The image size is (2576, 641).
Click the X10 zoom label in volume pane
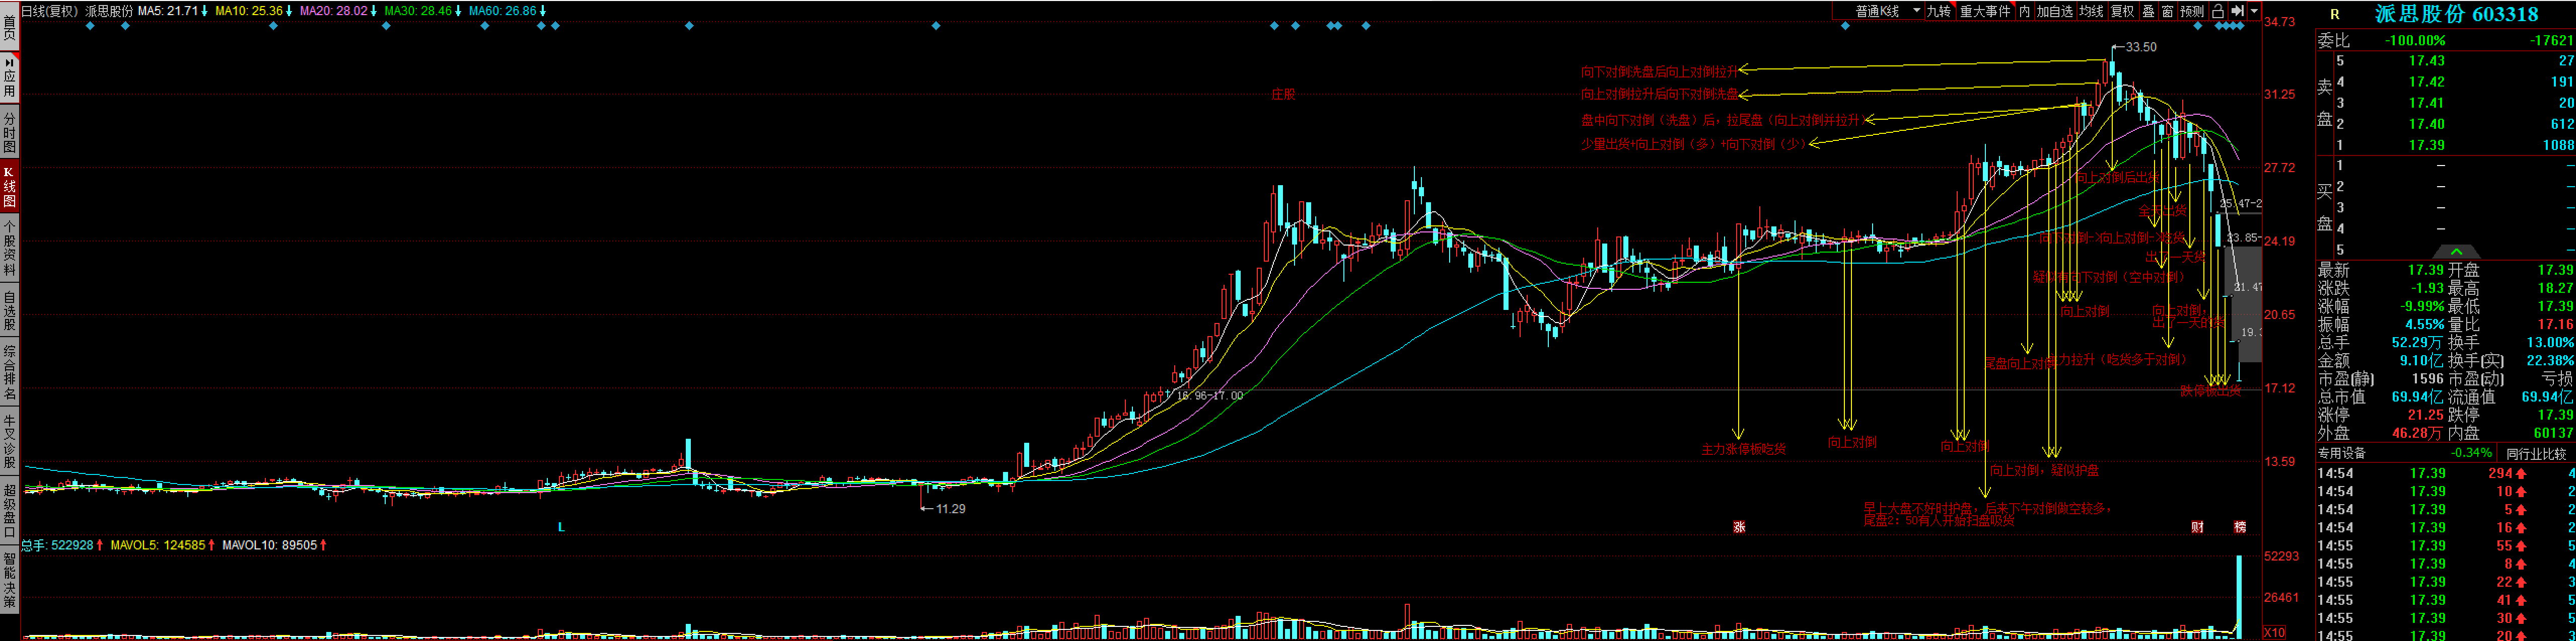[x=2273, y=632]
